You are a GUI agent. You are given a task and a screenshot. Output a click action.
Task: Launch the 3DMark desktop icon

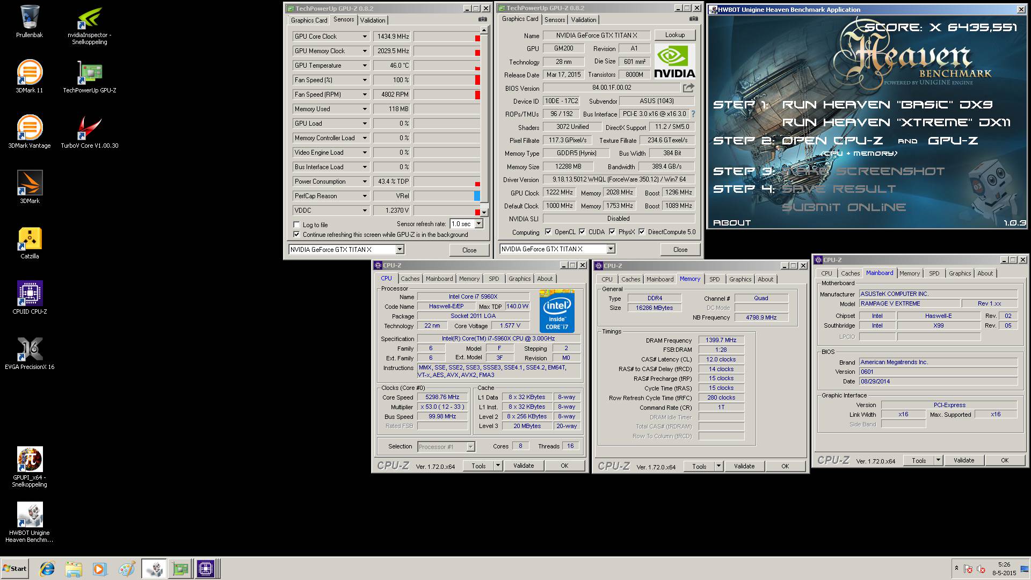(30, 187)
